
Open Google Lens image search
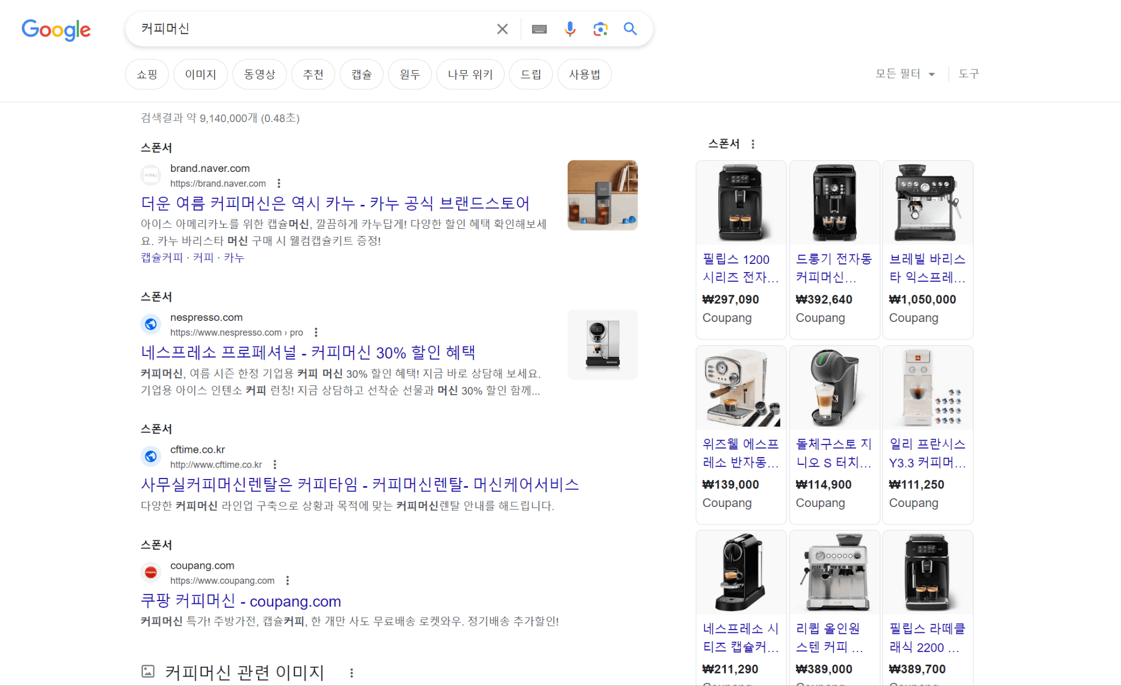point(600,29)
